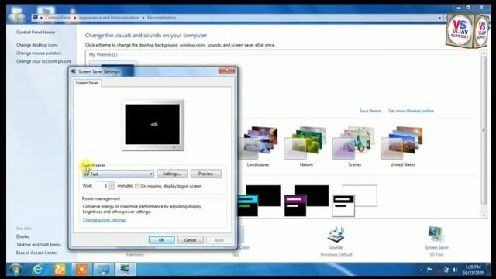Click the Save theme link
This screenshot has width=496, height=279.
click(x=370, y=111)
